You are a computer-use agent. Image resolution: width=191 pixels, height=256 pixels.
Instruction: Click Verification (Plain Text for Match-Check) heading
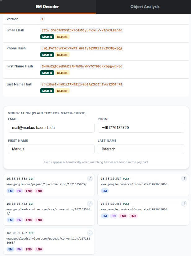(47, 113)
